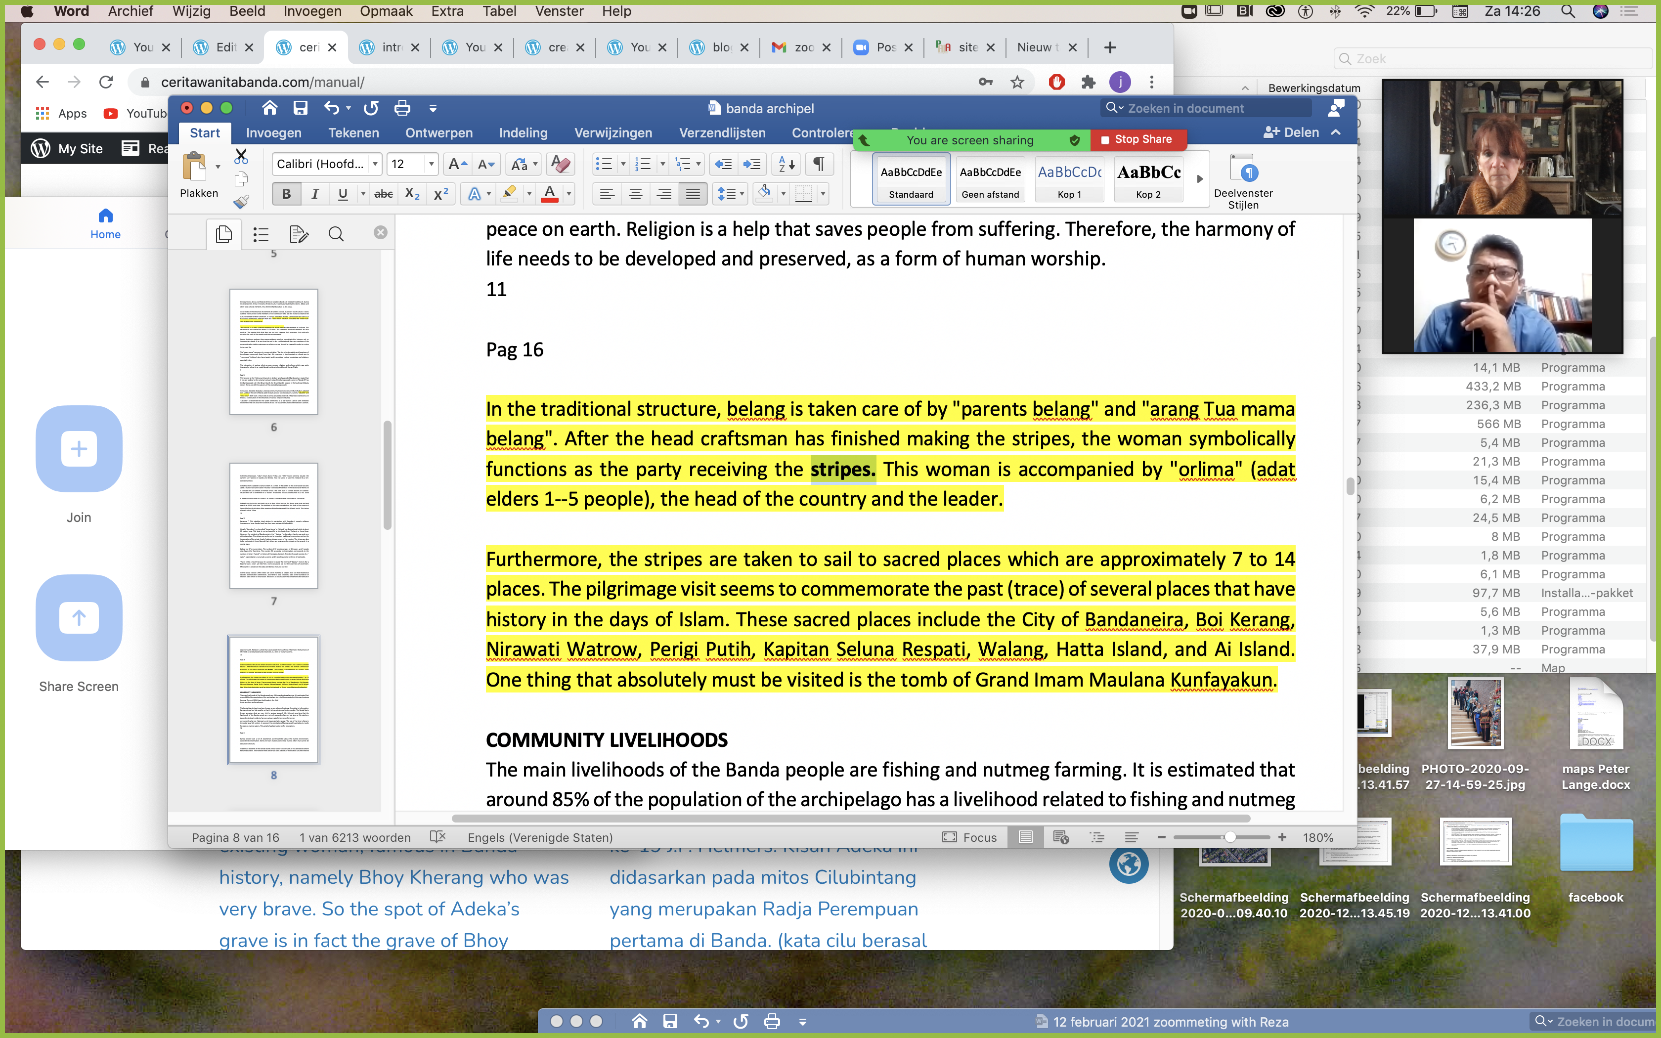
Task: Toggle bold formatting
Action: point(286,194)
